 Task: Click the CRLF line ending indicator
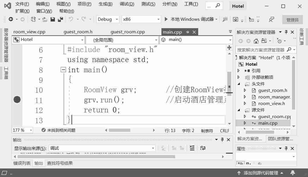(x=225, y=131)
